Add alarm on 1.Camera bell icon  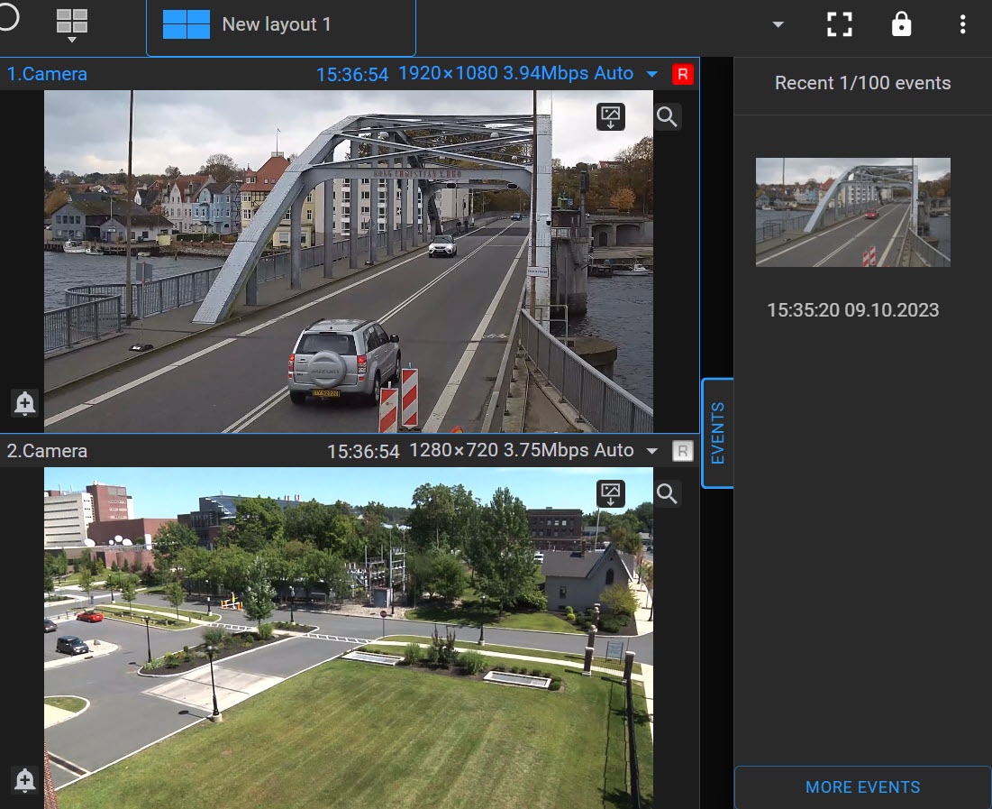24,403
